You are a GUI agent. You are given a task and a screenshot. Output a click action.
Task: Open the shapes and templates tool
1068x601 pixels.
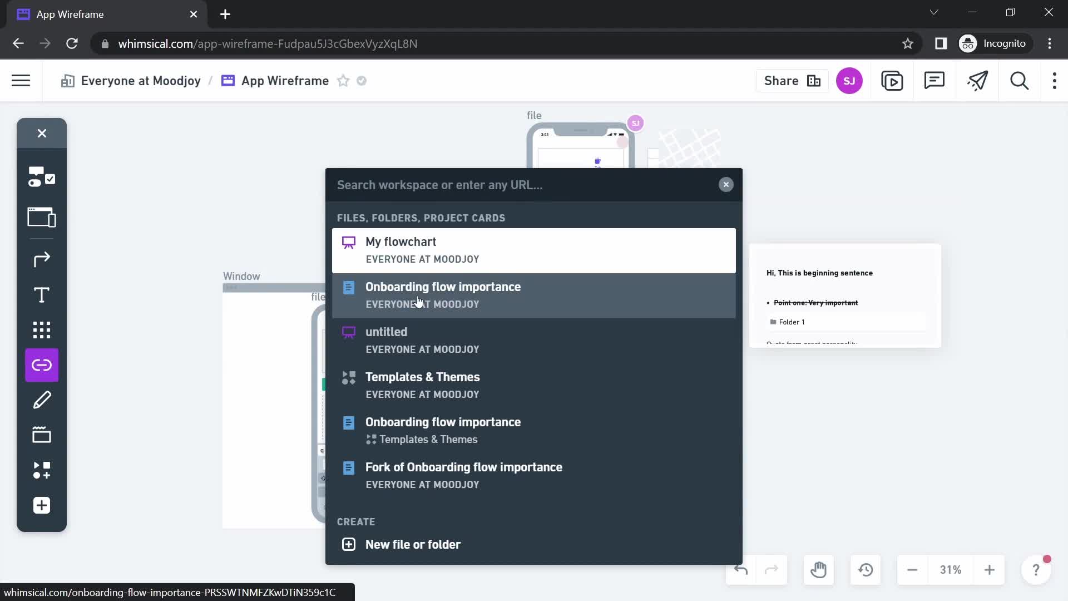point(42,470)
